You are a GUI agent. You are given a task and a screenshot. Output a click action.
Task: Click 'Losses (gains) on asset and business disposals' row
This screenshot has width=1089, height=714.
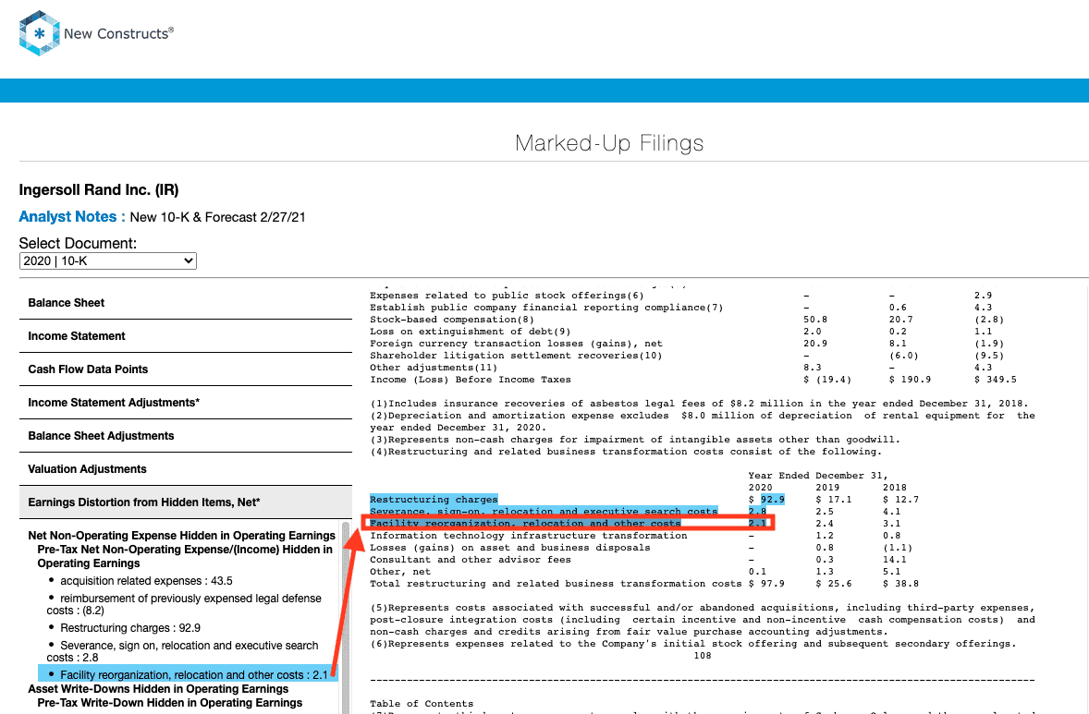coord(509,548)
